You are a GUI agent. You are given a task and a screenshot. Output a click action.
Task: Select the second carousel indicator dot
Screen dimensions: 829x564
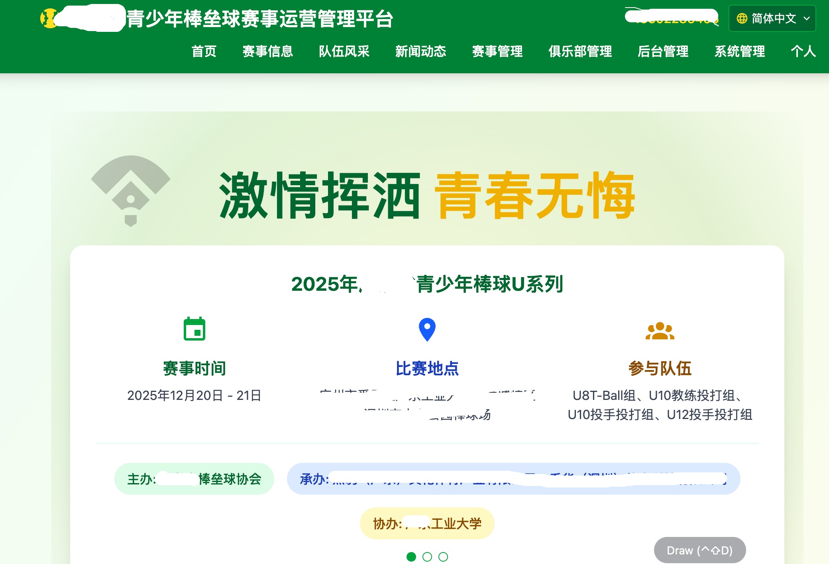[427, 556]
